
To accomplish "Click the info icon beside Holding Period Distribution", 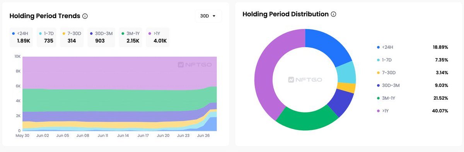I will click(333, 14).
